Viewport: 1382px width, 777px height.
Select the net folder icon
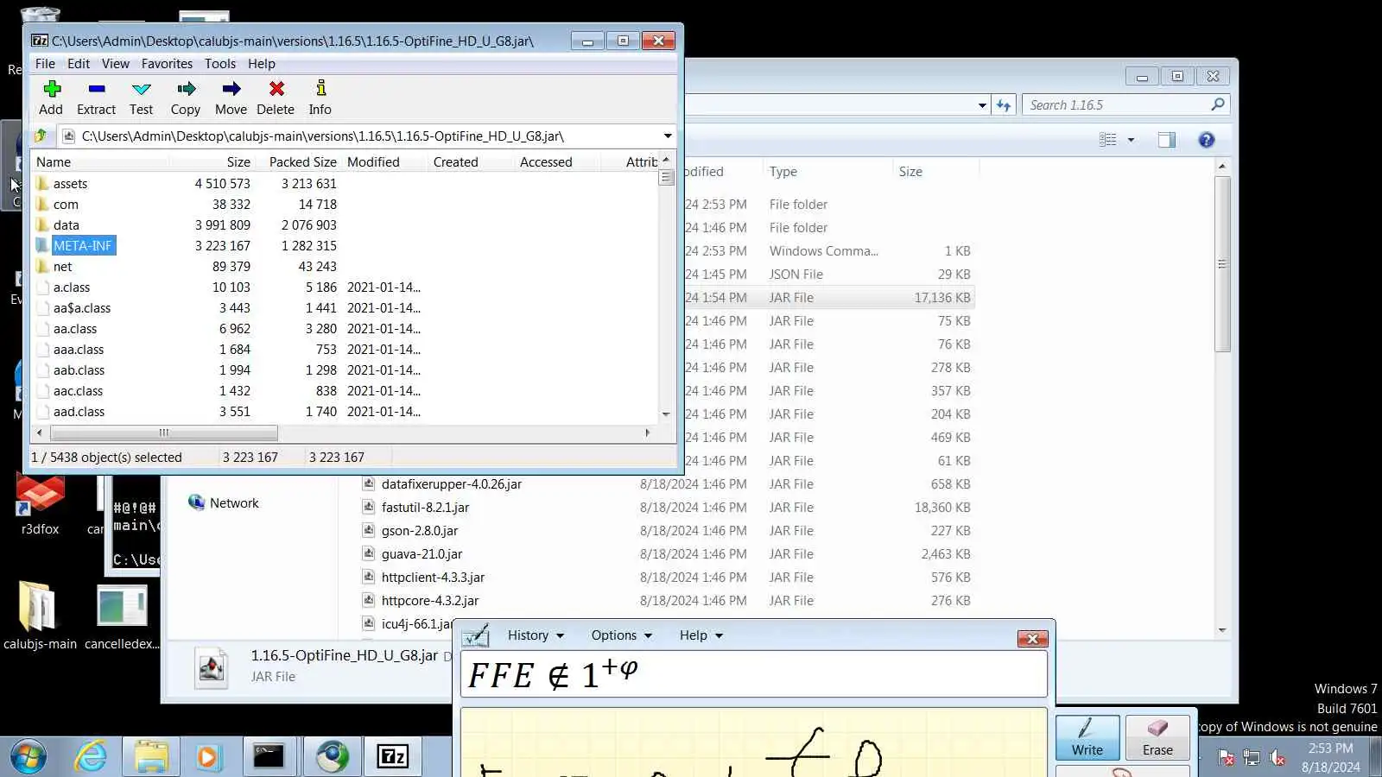tap(43, 267)
